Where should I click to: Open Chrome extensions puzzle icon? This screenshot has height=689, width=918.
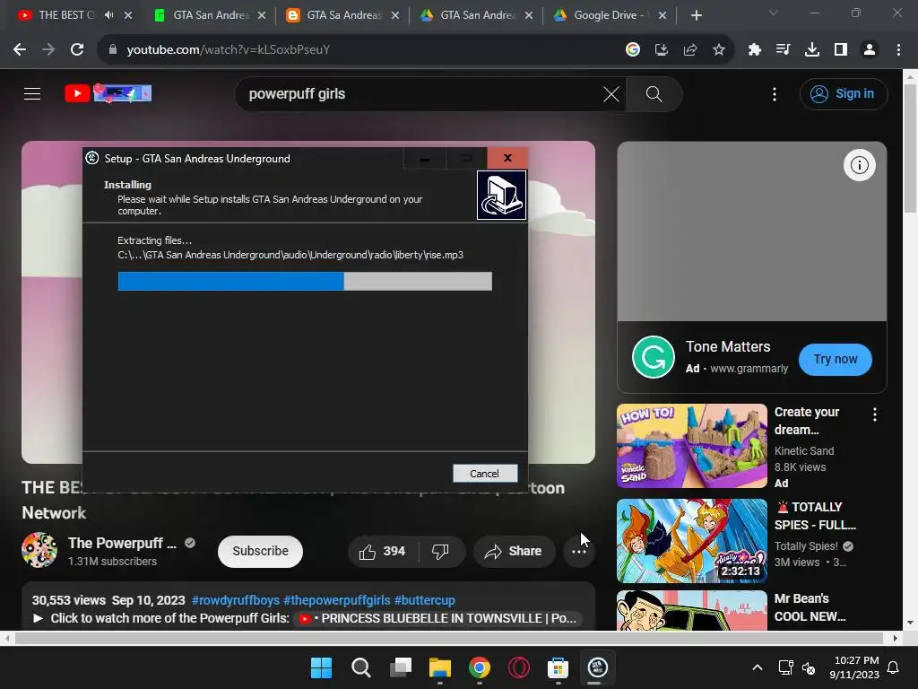tap(754, 50)
